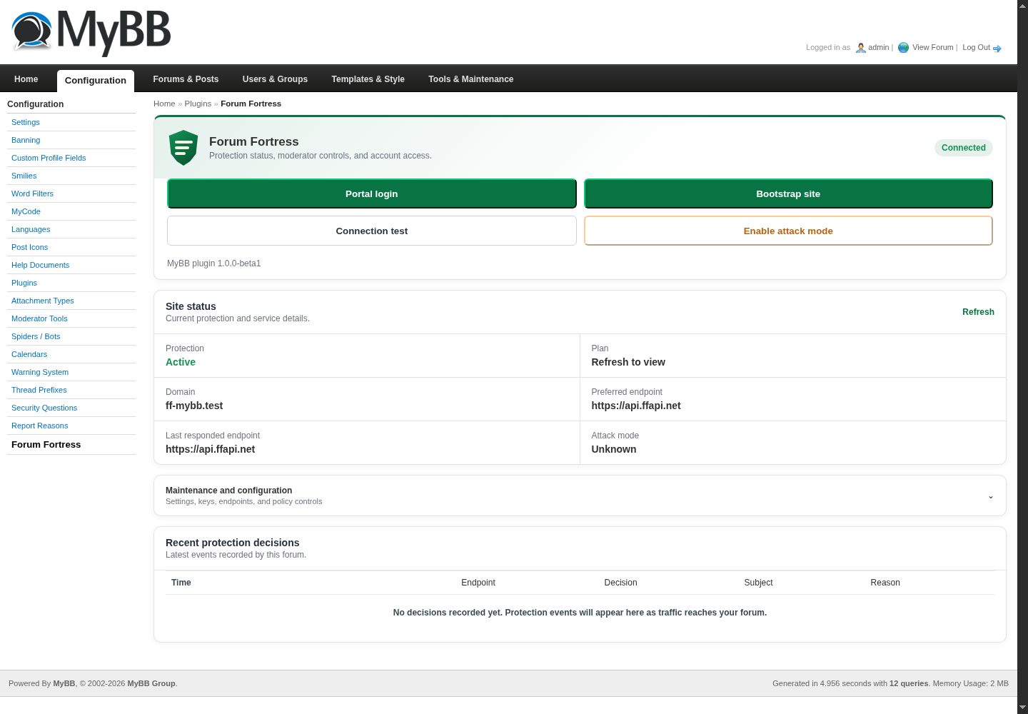The height and width of the screenshot is (714, 1028).
Task: Run the Connection test
Action: click(372, 231)
